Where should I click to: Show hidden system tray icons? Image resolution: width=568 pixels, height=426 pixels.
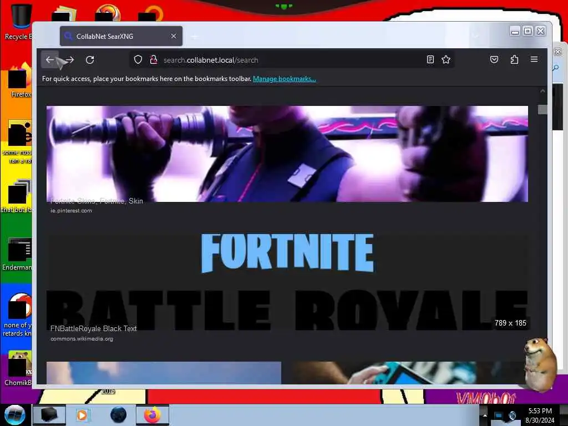(x=485, y=415)
